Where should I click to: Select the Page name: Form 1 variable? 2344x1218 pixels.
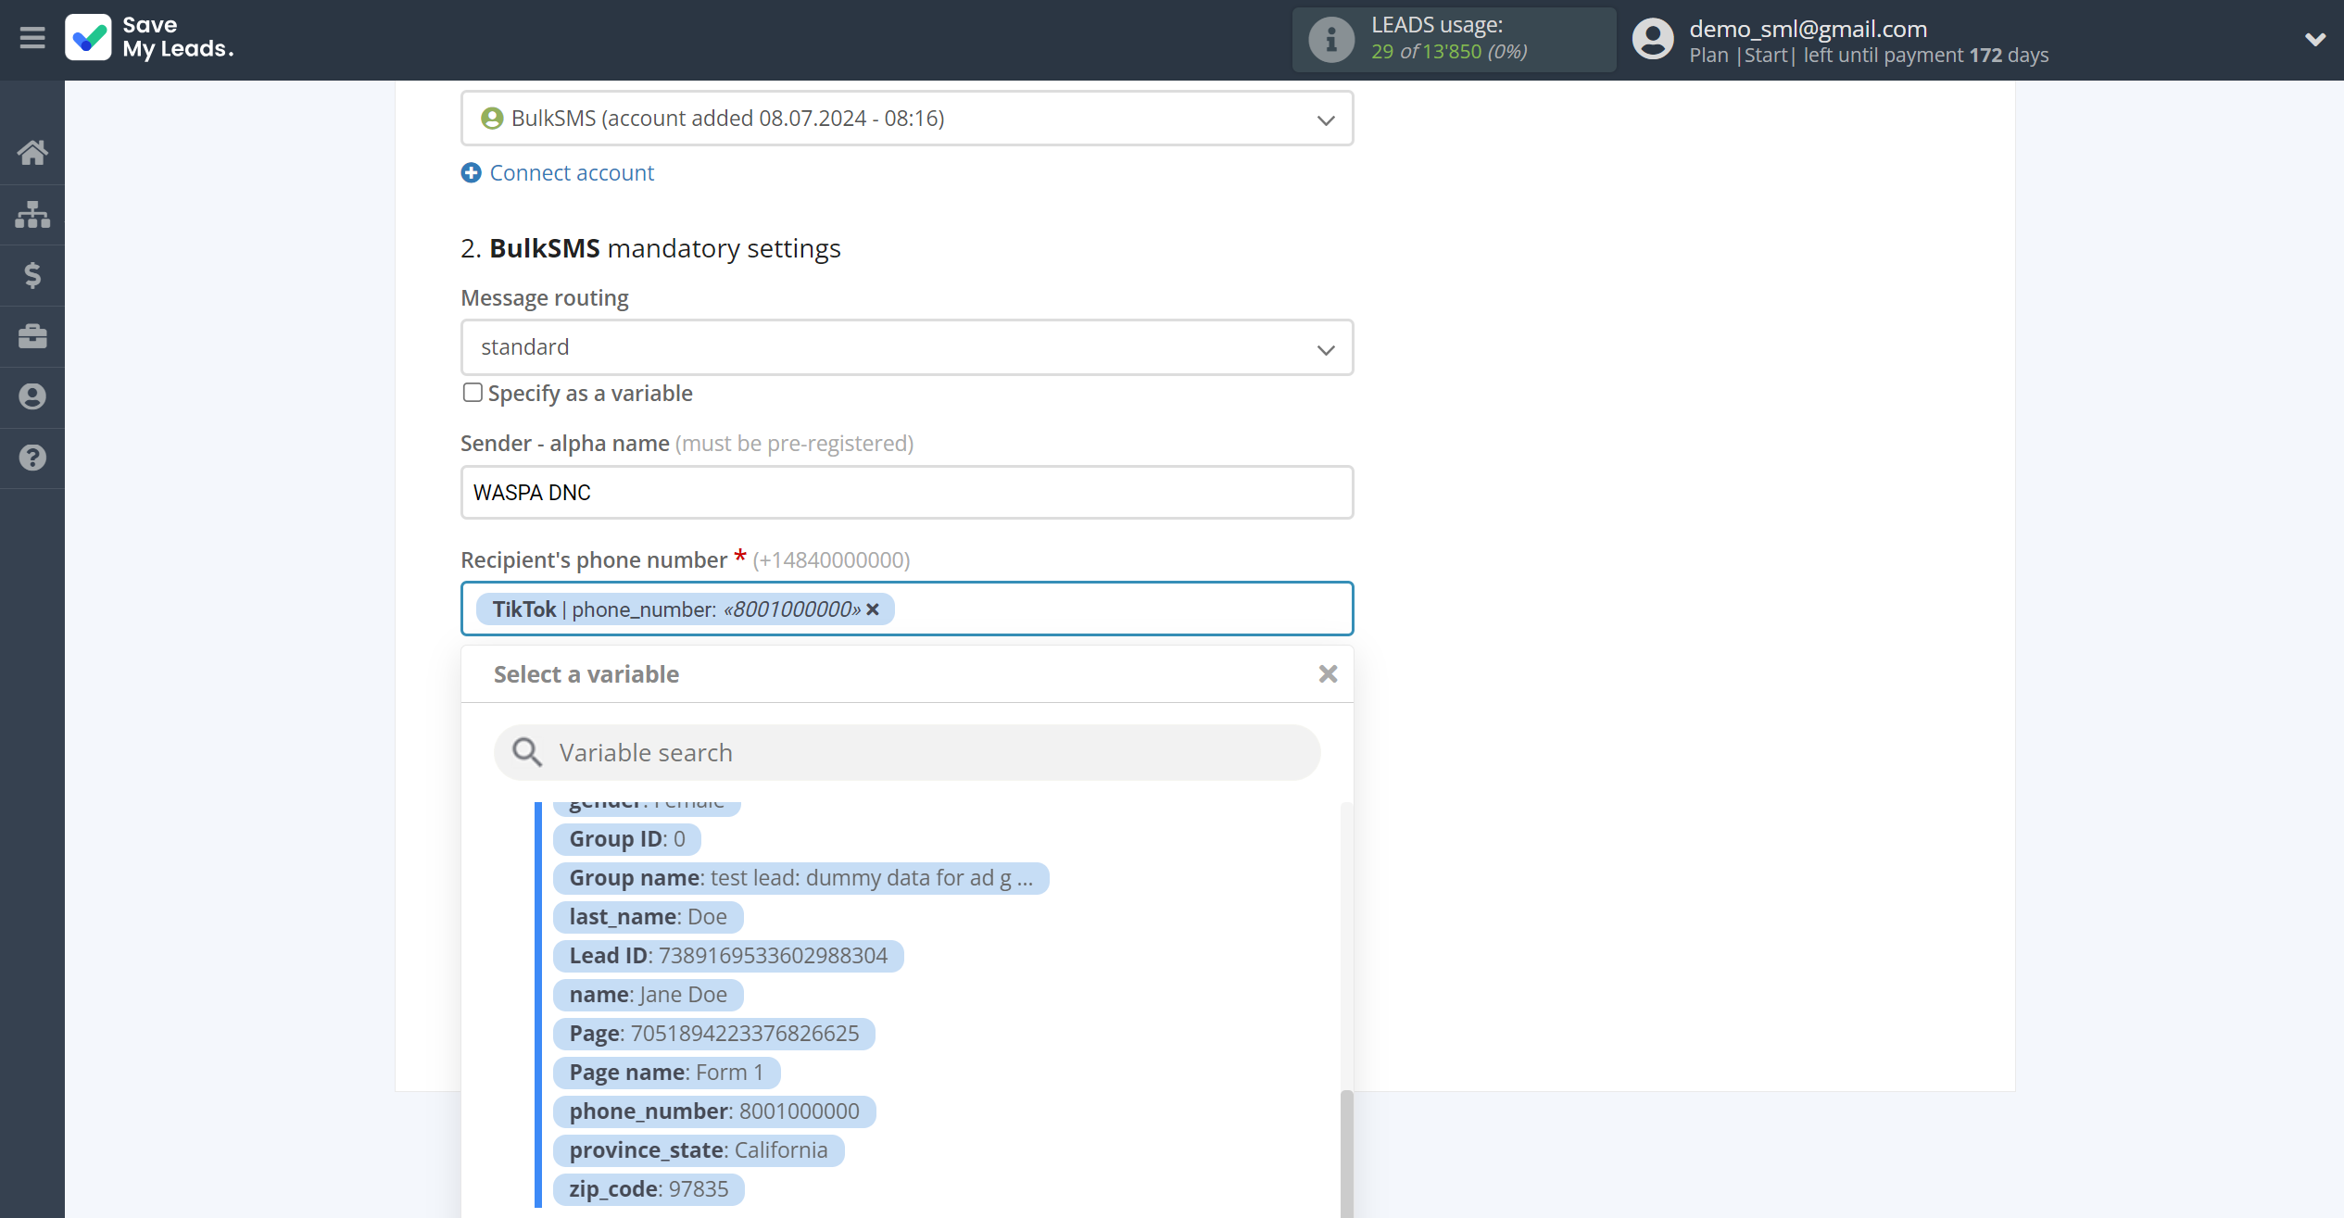pyautogui.click(x=667, y=1073)
